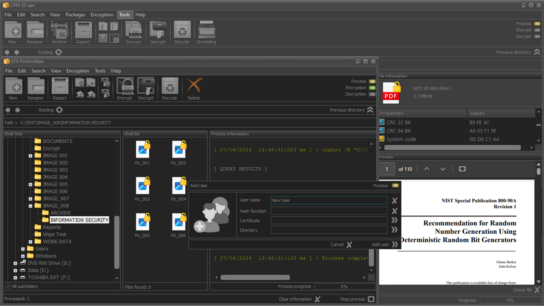The image size is (544, 306).
Task: Expand the IMAGE 005 folder node
Action: (30, 184)
